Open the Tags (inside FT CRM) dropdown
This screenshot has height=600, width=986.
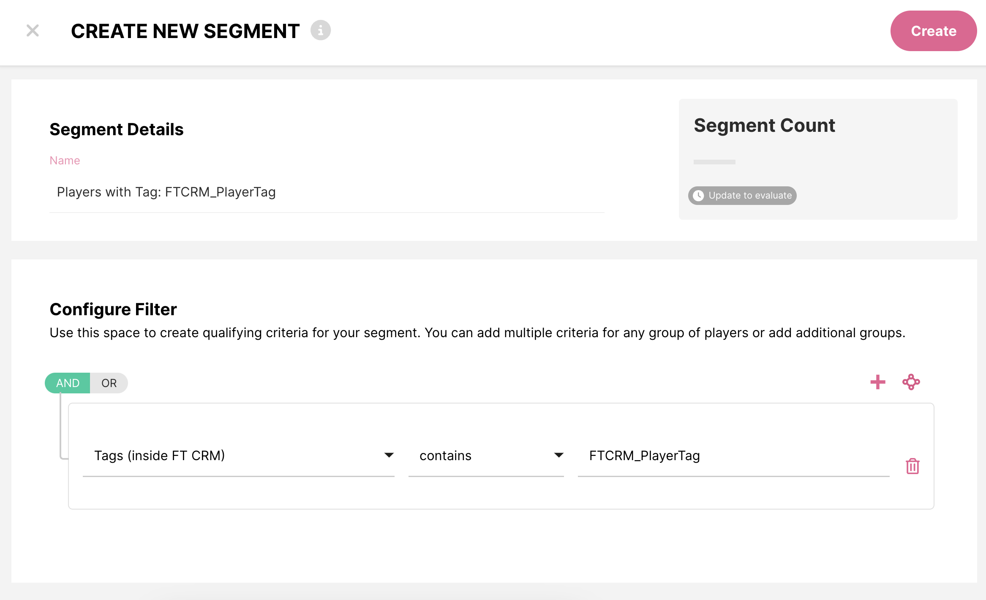[x=238, y=456]
